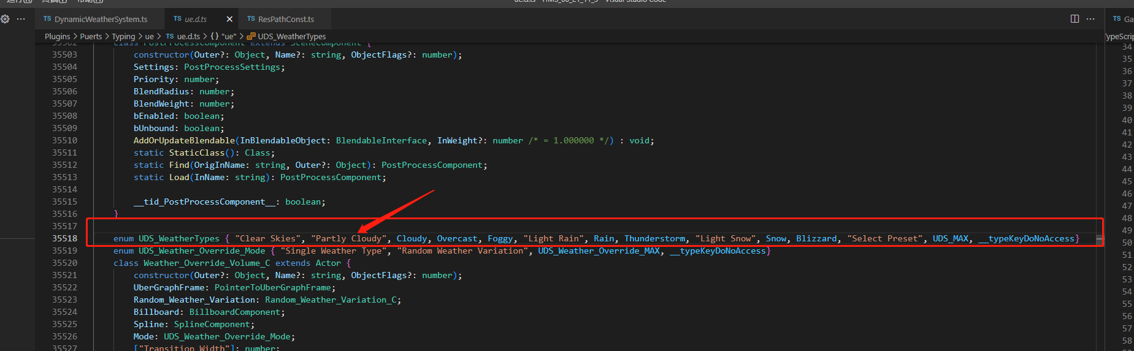Click __tid_PostProcessComponent__ property
This screenshot has height=351, width=1134.
click(204, 202)
